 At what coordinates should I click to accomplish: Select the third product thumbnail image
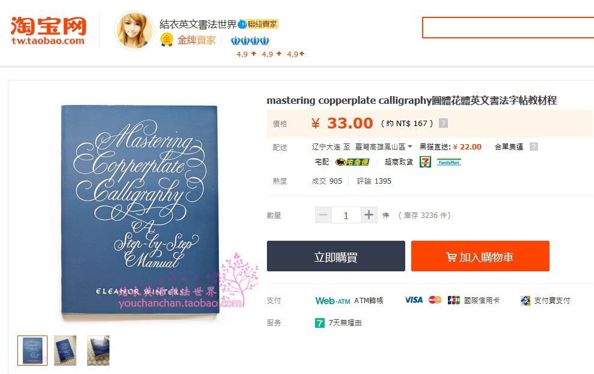coord(98,351)
